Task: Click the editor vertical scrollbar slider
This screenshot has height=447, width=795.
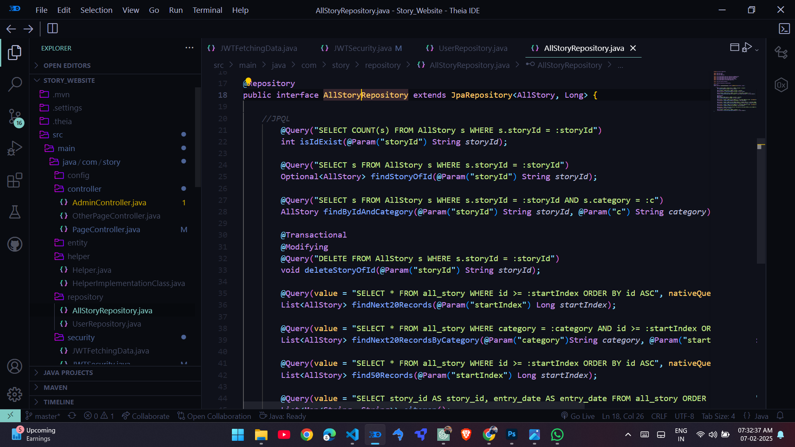Action: (761, 201)
